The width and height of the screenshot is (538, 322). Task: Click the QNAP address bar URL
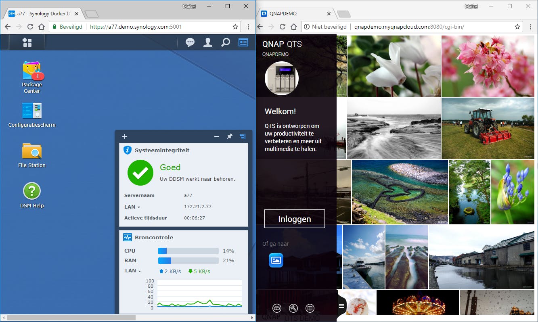pyautogui.click(x=409, y=27)
